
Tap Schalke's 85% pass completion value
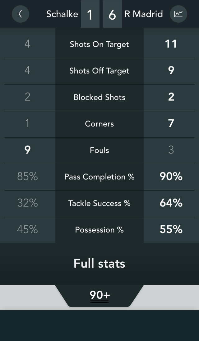27,177
